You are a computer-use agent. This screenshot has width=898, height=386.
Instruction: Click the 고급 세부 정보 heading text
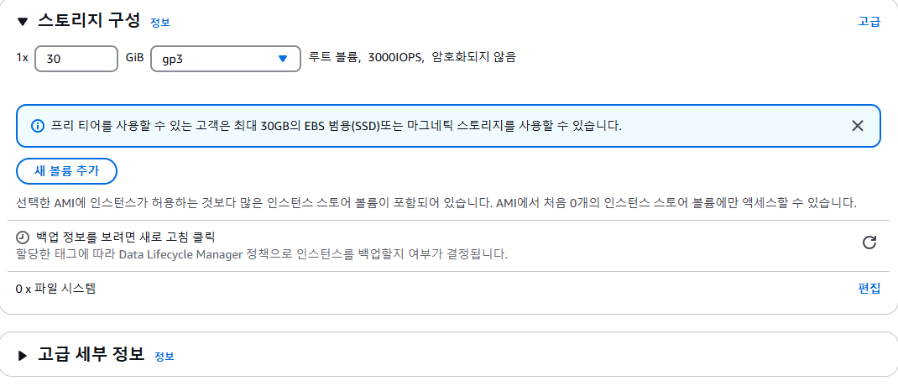click(x=91, y=354)
